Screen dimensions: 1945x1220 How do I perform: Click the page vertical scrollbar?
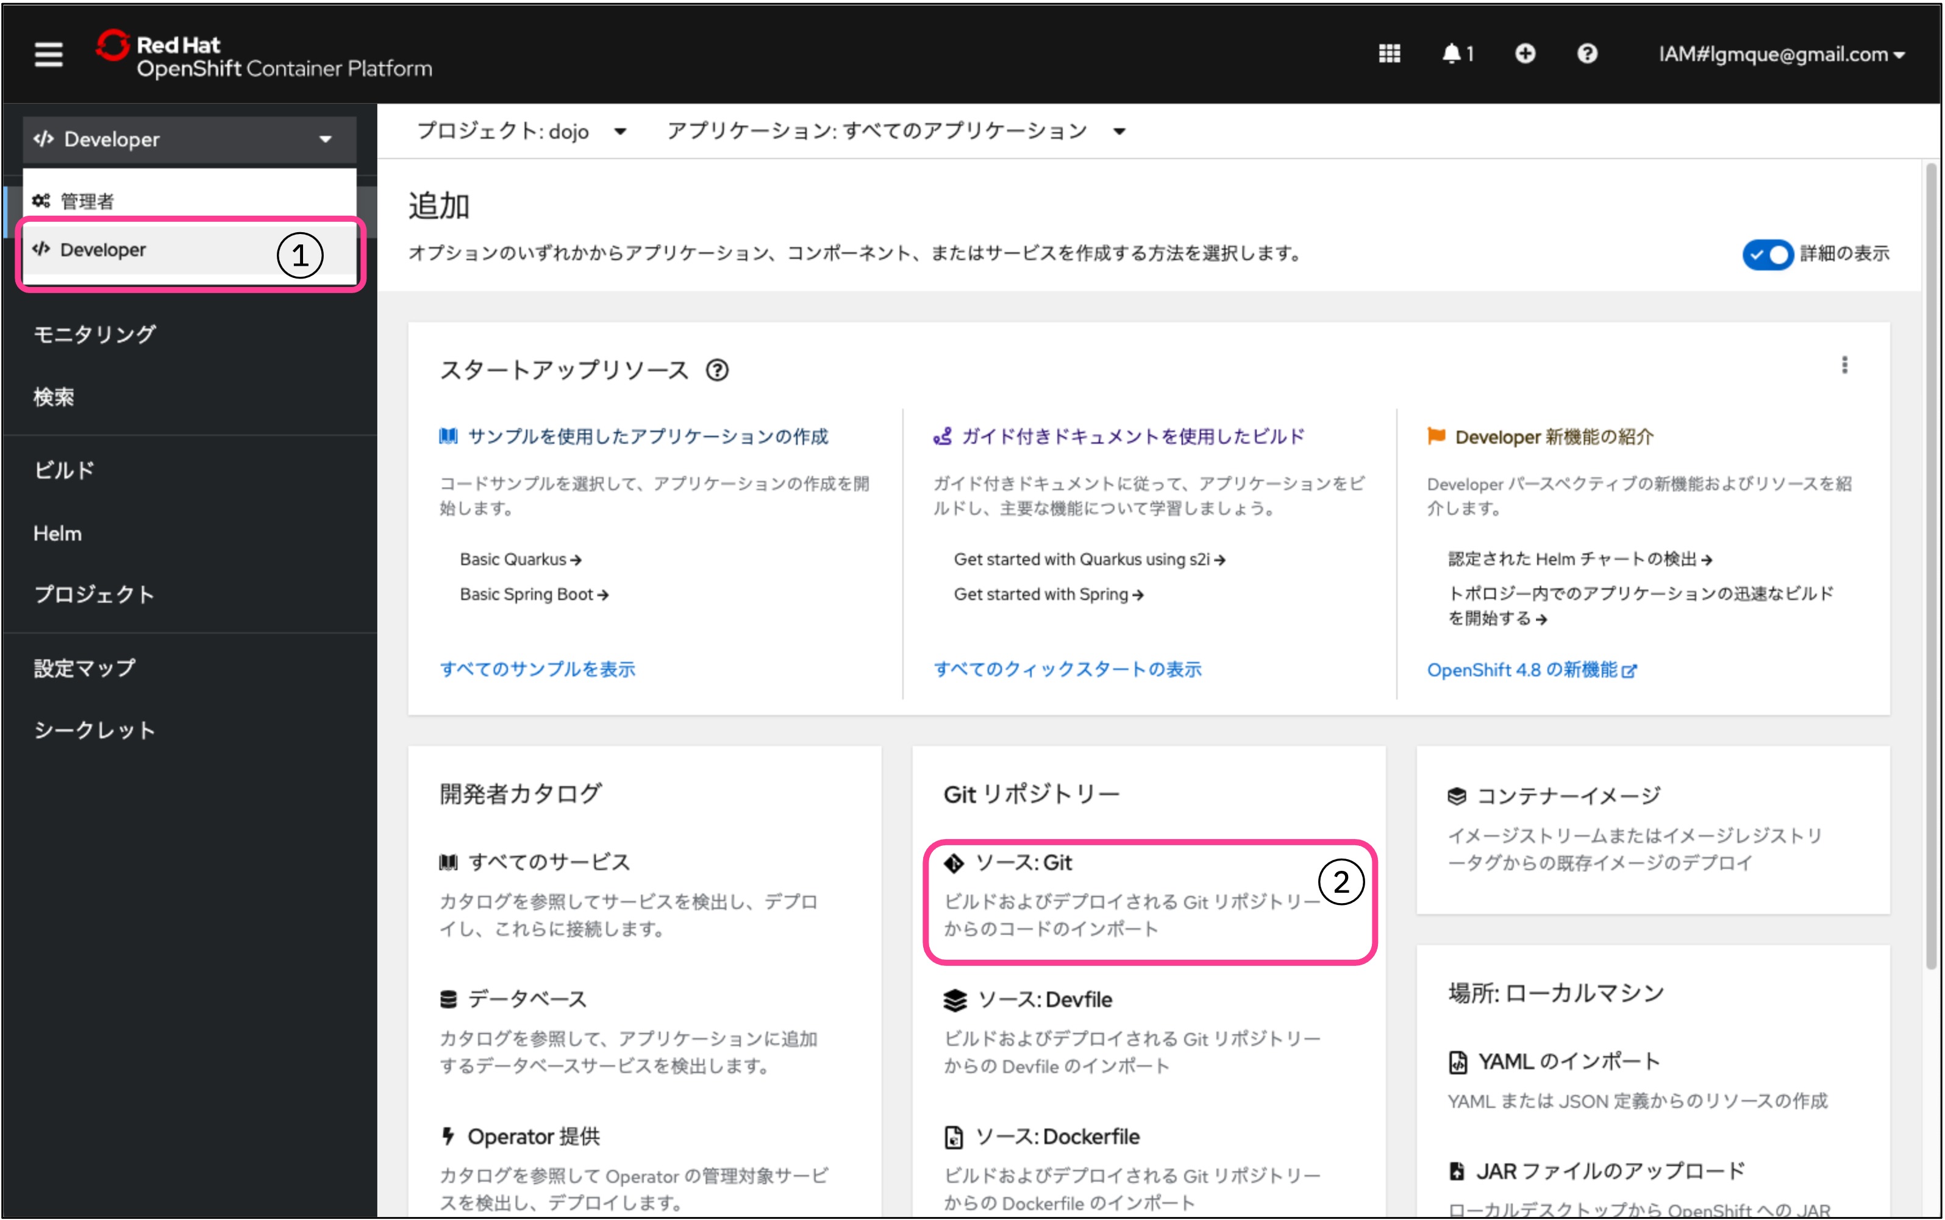[x=1930, y=565]
